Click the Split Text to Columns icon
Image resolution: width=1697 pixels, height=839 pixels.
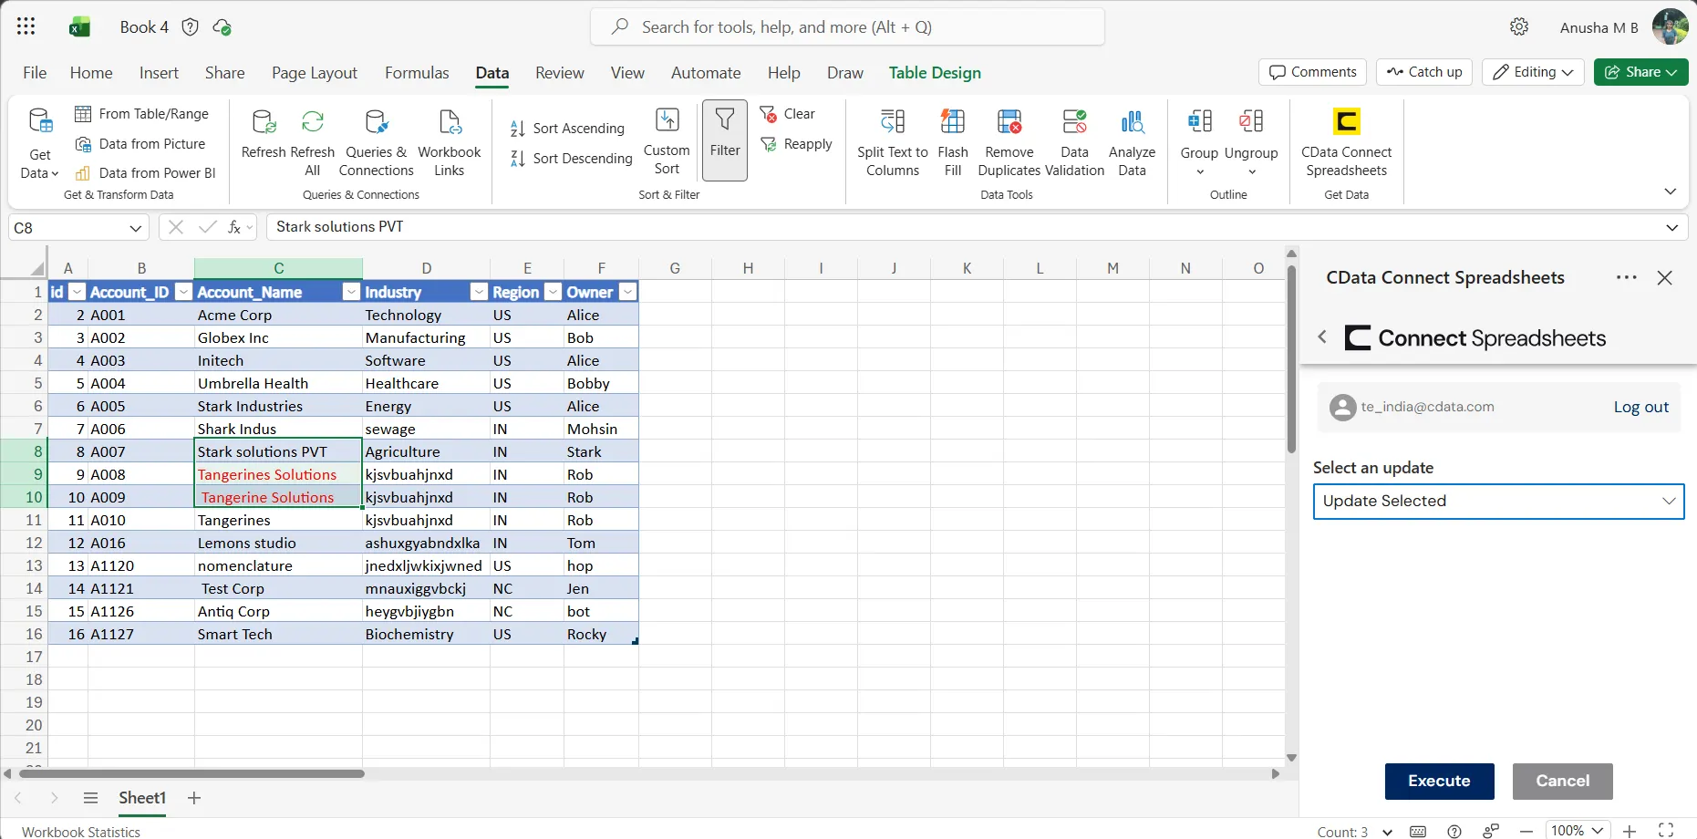pyautogui.click(x=893, y=121)
